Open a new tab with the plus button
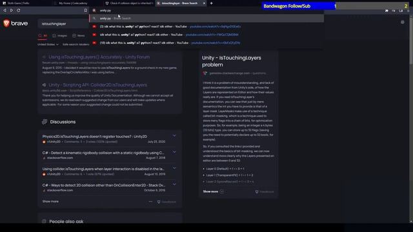Screen dimensions: 413x232 pyautogui.click(x=211, y=3)
